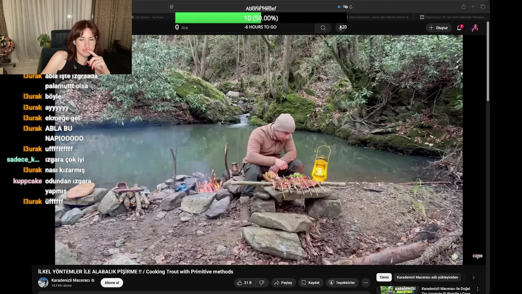The width and height of the screenshot is (522, 294).
Task: Open new tab with plus icon
Action: [x=473, y=7]
